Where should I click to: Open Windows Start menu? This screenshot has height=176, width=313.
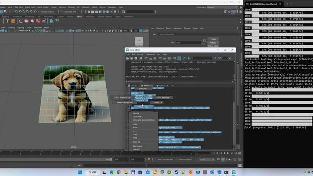[80, 172]
